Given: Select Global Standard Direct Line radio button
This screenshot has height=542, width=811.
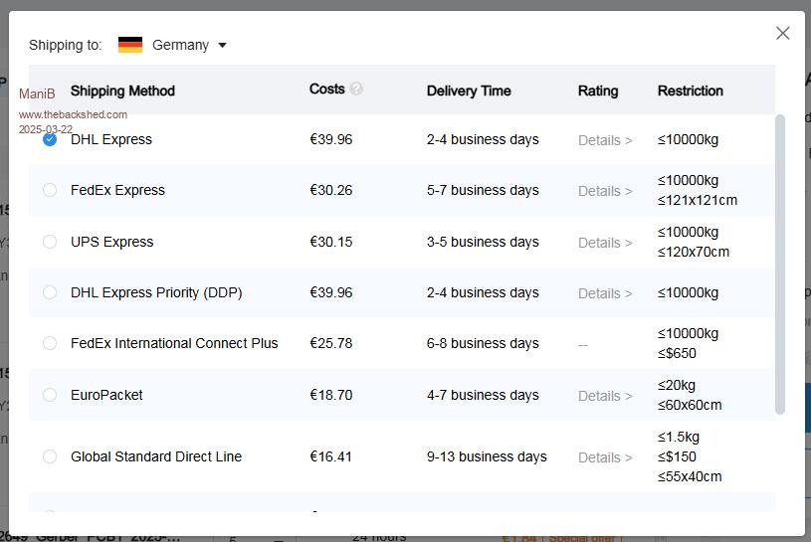Looking at the screenshot, I should coord(50,456).
